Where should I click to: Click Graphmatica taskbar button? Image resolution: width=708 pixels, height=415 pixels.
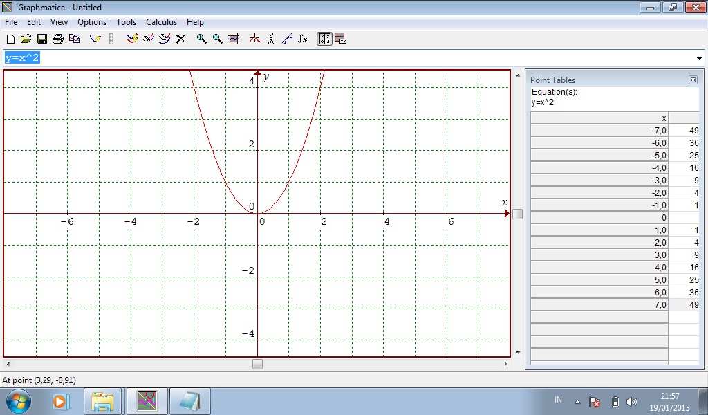(147, 401)
